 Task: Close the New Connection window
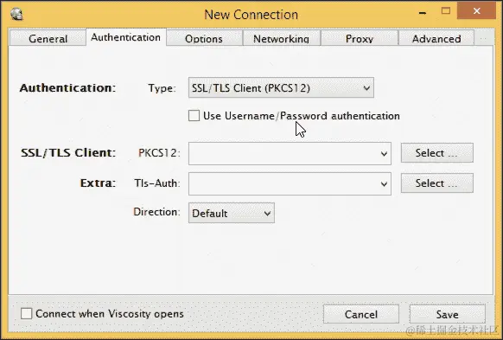pos(477,10)
